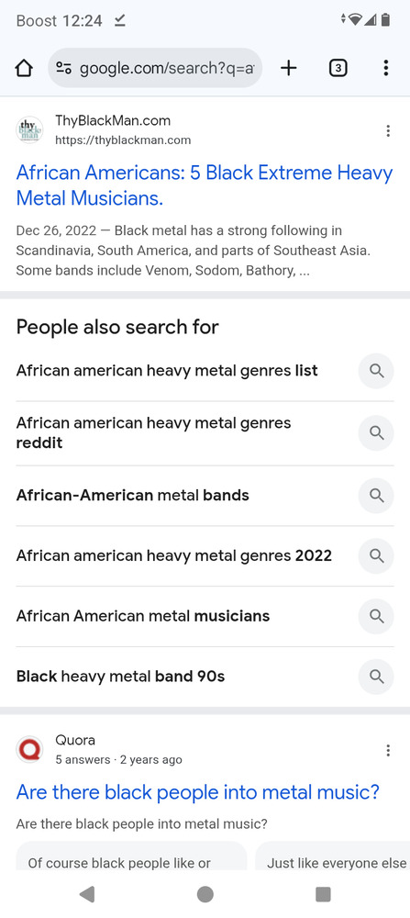This screenshot has width=410, height=918.
Task: Open ThyBlackMan.com result options menu
Action: [388, 130]
